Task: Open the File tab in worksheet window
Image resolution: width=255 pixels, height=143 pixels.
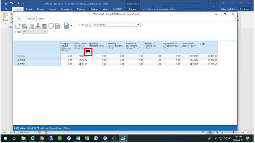Action: (x=20, y=19)
